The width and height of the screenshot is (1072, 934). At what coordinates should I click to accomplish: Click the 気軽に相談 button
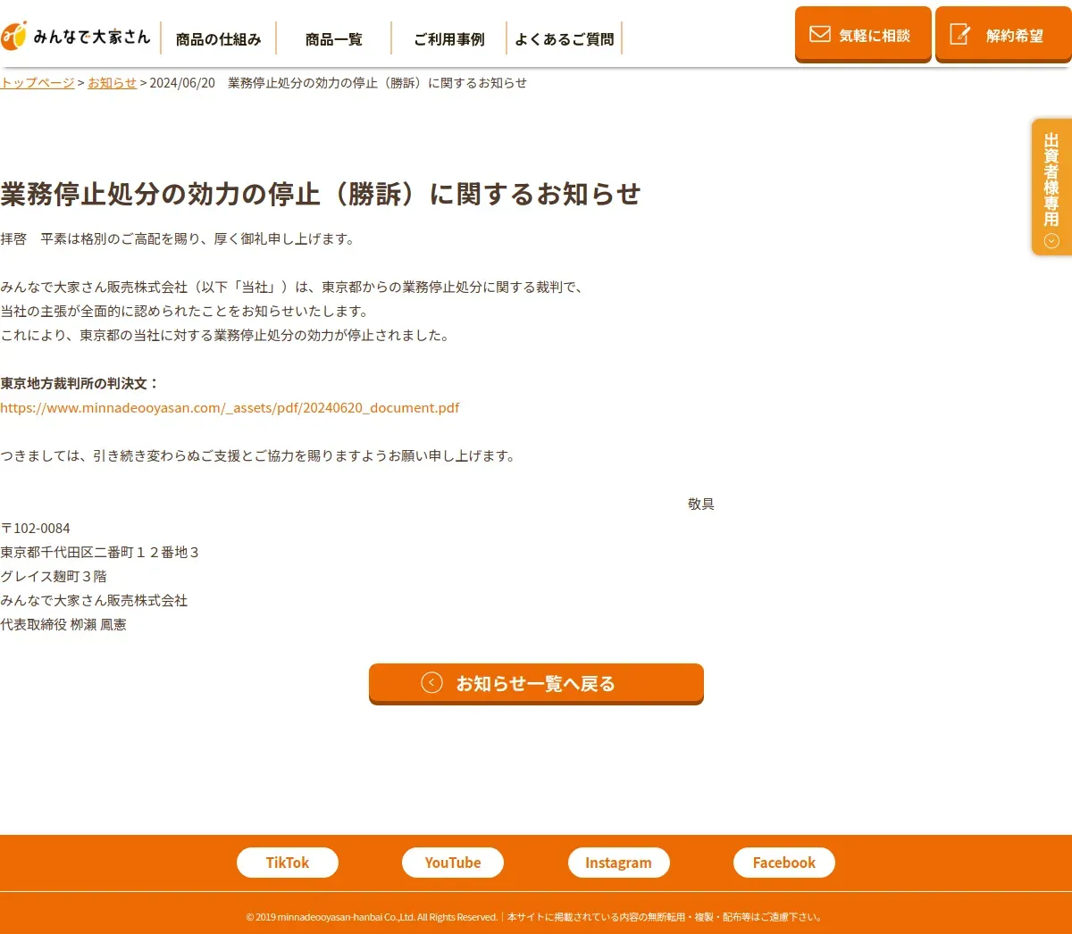pos(863,35)
